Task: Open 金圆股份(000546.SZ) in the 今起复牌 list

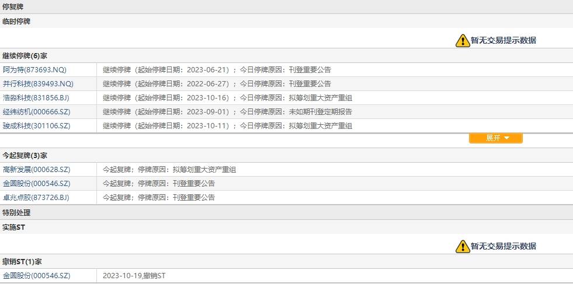Action: click(37, 183)
